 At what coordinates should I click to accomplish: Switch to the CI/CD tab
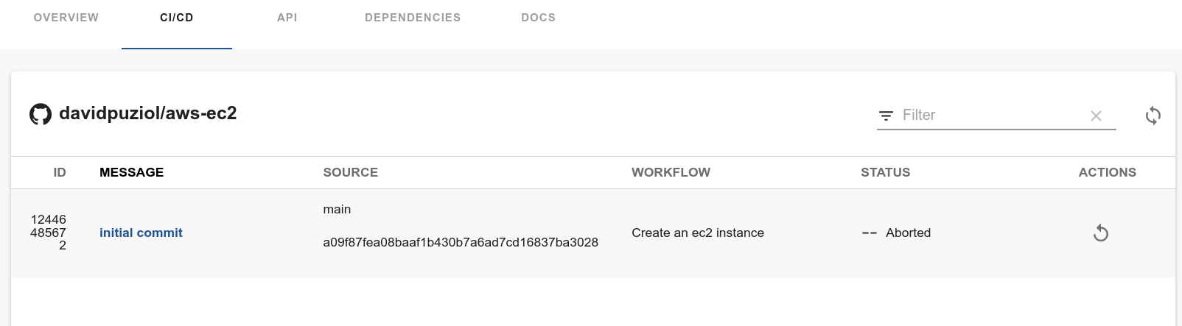click(x=177, y=18)
